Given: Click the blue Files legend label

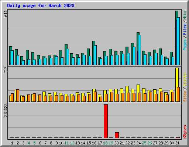Looking at the screenshot, I should click(185, 29).
